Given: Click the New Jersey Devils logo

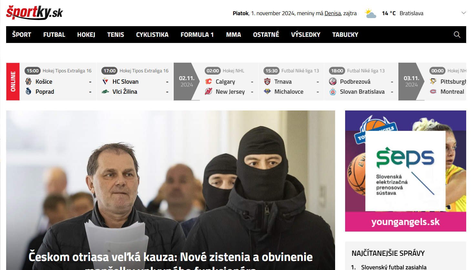Looking at the screenshot, I should pos(209,92).
